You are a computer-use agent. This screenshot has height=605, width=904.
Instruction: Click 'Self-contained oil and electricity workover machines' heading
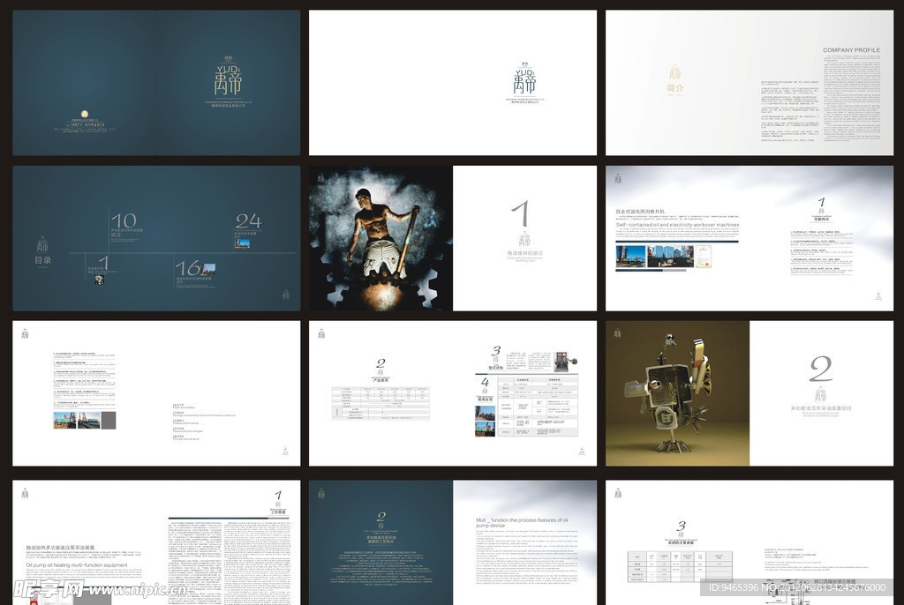coord(676,225)
